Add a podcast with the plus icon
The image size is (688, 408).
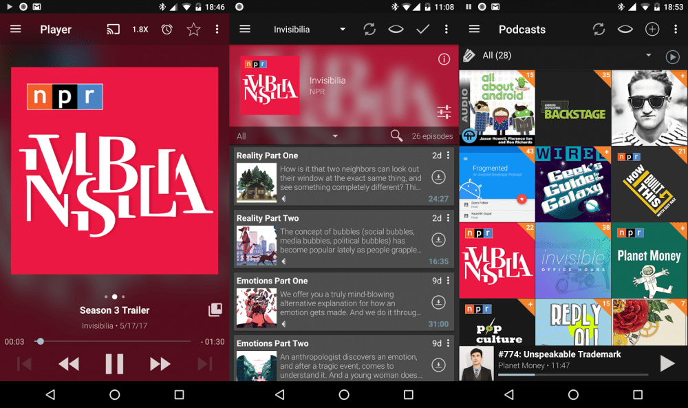coord(652,30)
